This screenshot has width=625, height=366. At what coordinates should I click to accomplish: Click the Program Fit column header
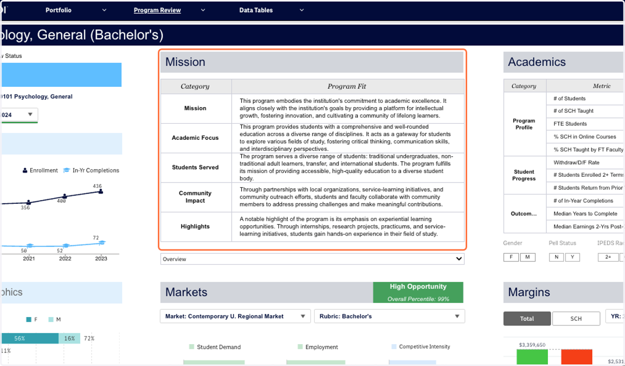point(347,86)
